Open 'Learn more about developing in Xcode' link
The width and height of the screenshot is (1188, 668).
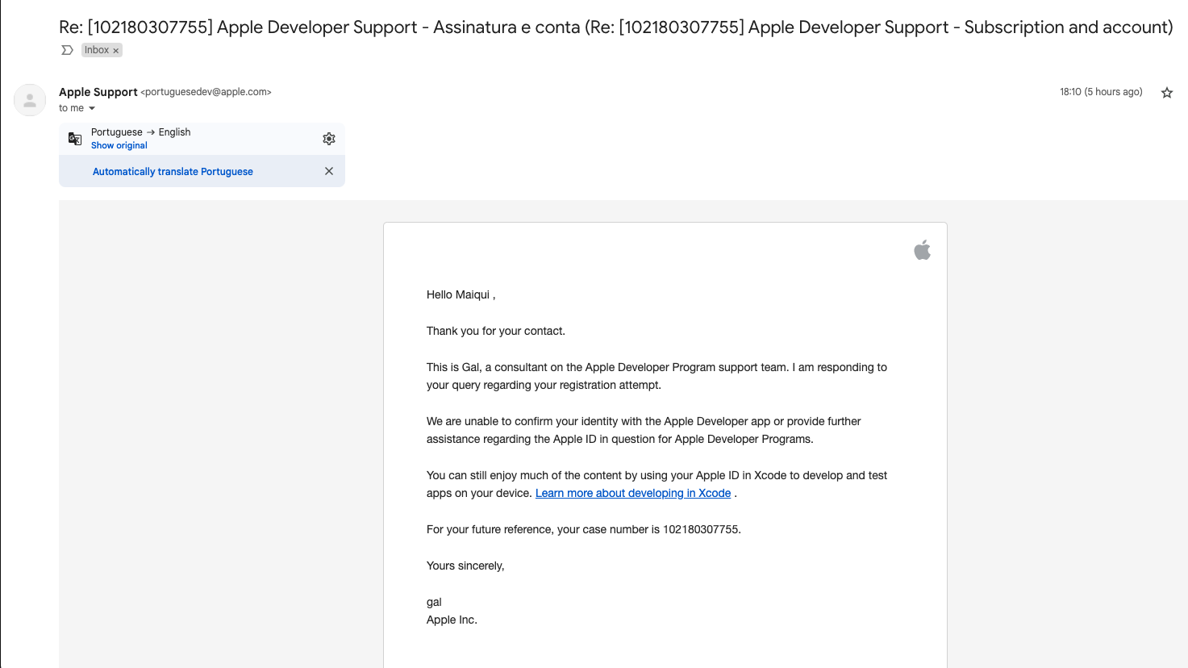tap(633, 494)
